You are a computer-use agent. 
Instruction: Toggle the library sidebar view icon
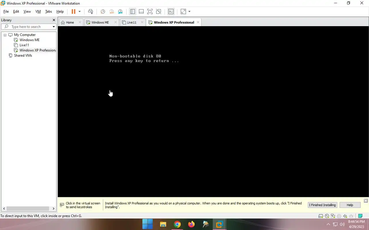tap(133, 11)
